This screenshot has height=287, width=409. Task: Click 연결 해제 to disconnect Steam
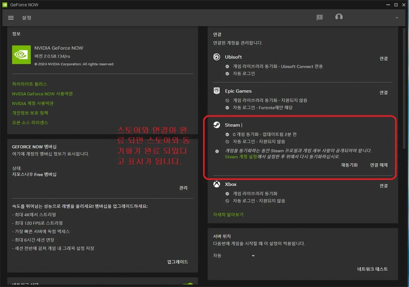coord(379,165)
